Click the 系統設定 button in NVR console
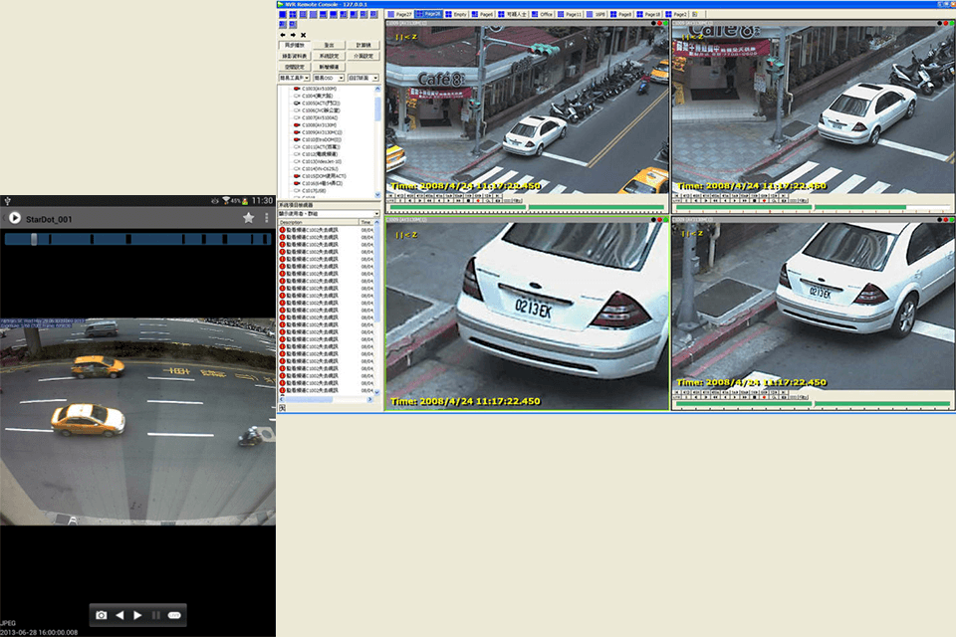This screenshot has height=637, width=956. tap(329, 56)
